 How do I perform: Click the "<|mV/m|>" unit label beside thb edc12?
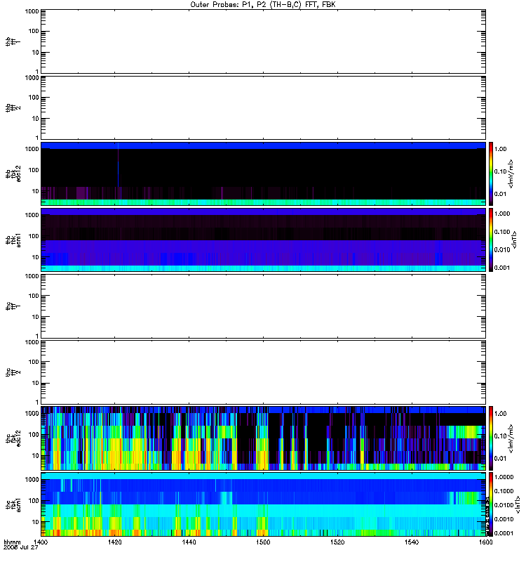[x=511, y=174]
